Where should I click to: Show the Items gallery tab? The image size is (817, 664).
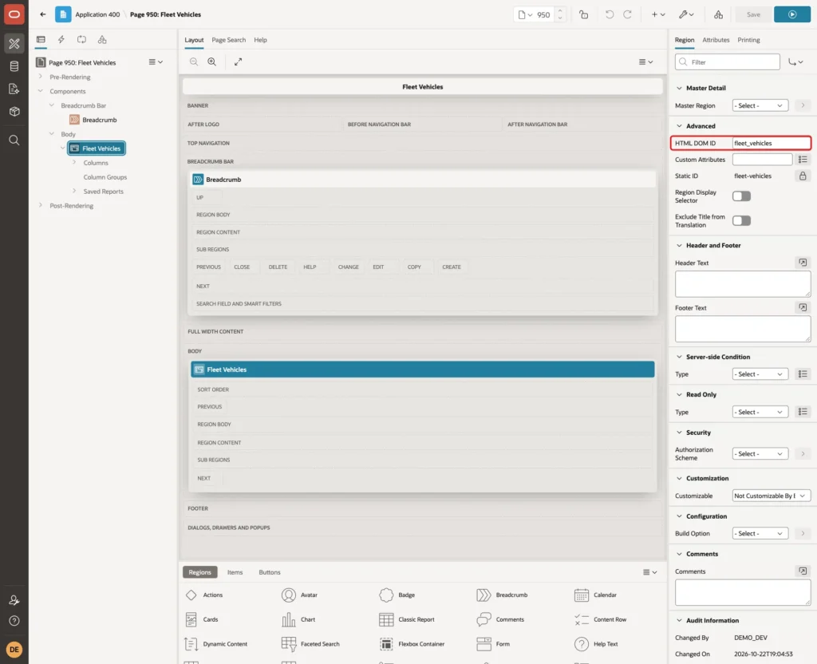coord(235,572)
